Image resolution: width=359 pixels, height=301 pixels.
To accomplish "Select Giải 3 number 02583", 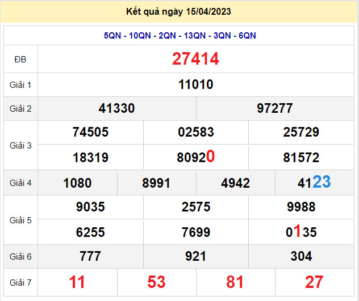I will click(x=196, y=132).
